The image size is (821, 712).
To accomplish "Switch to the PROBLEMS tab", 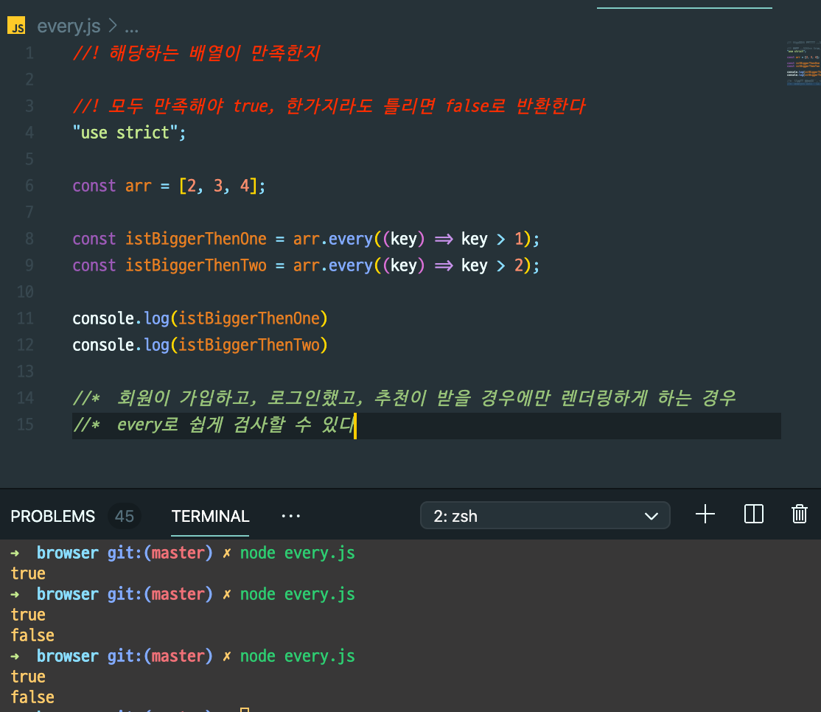I will click(x=53, y=516).
